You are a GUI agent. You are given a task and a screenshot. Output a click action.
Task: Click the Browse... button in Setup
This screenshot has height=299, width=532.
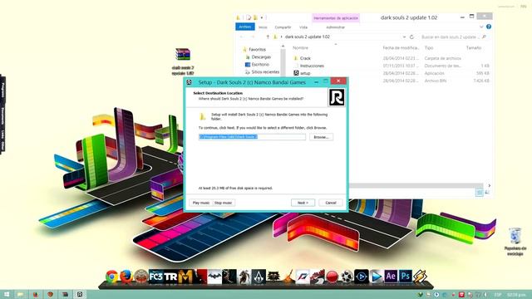tap(321, 137)
